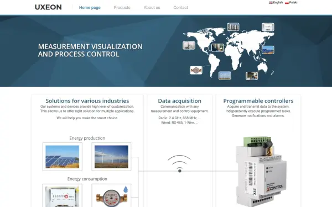The image size is (332, 207).
Task: Select the thumbnail below Australia's left side
Action: pyautogui.click(x=252, y=76)
